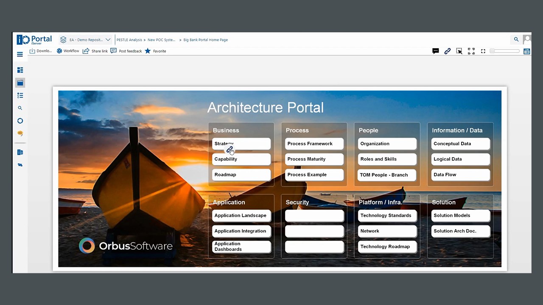Click Big Bank Portal Home Page breadcrumb
The width and height of the screenshot is (543, 305).
coord(206,40)
